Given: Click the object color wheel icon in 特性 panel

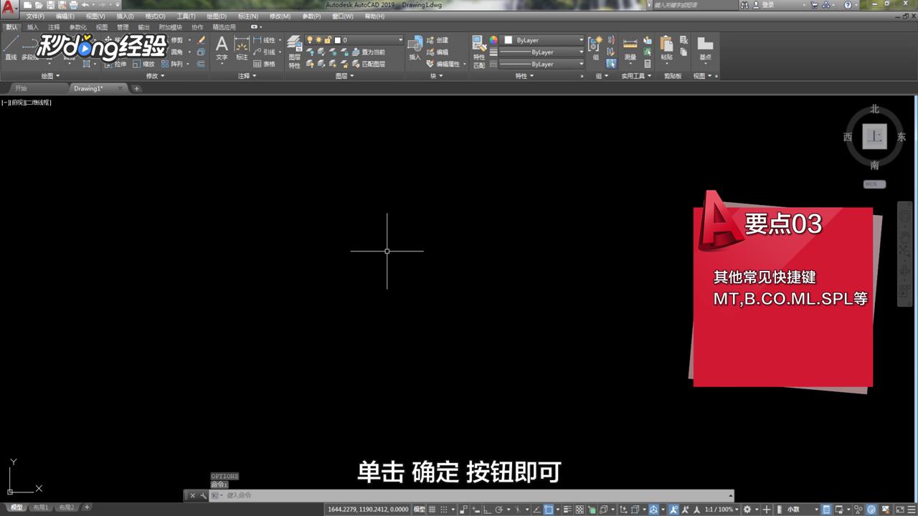Looking at the screenshot, I should pyautogui.click(x=493, y=40).
